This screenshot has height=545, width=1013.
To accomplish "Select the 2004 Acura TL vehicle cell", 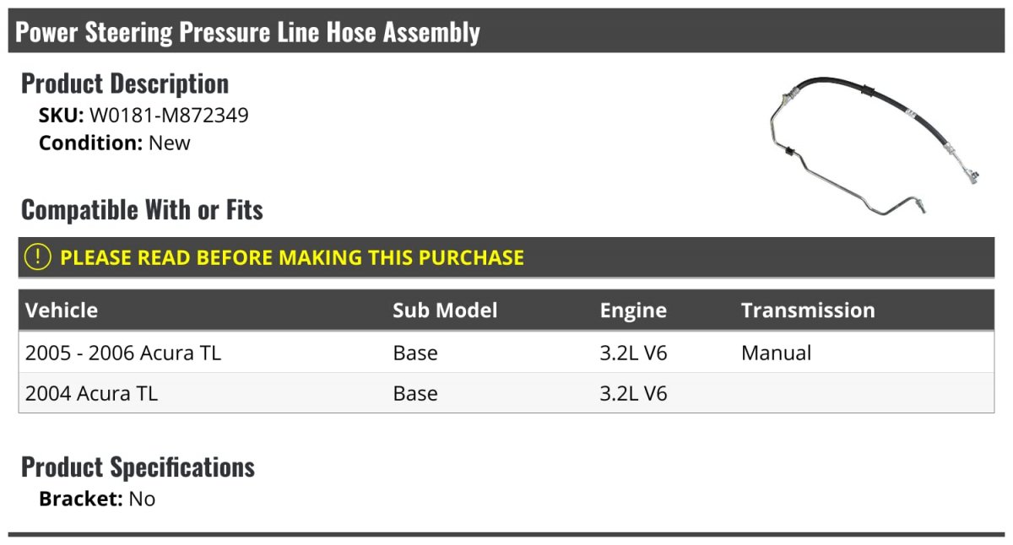I will click(x=92, y=393).
